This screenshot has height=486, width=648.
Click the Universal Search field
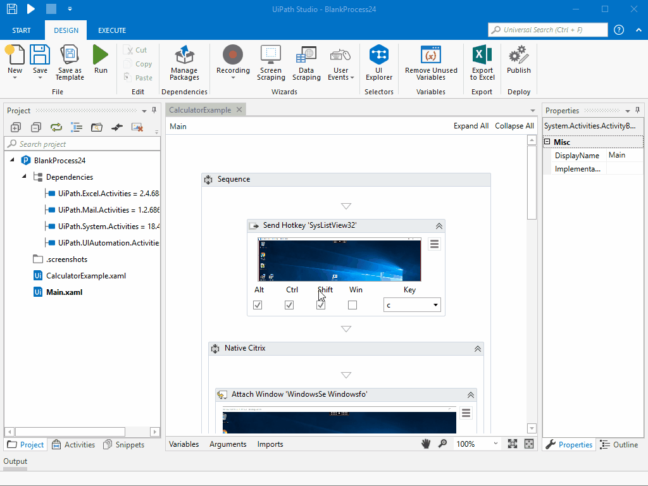(x=547, y=30)
